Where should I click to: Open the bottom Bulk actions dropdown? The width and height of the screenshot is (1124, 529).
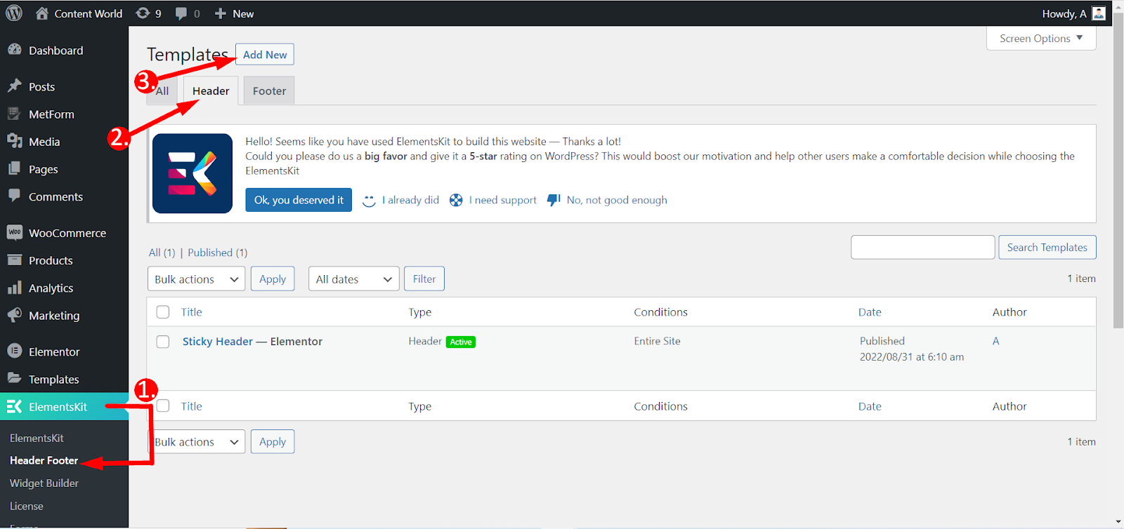197,442
